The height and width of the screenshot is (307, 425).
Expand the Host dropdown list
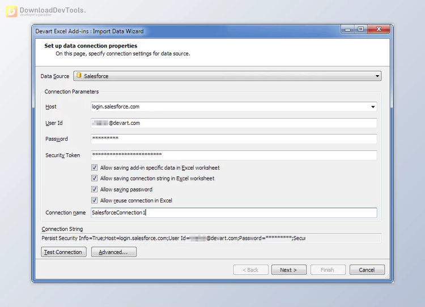click(373, 107)
